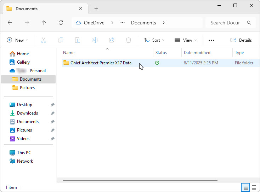The image size is (260, 192).
Task: Click the File folder type cell
Action: tap(244, 63)
